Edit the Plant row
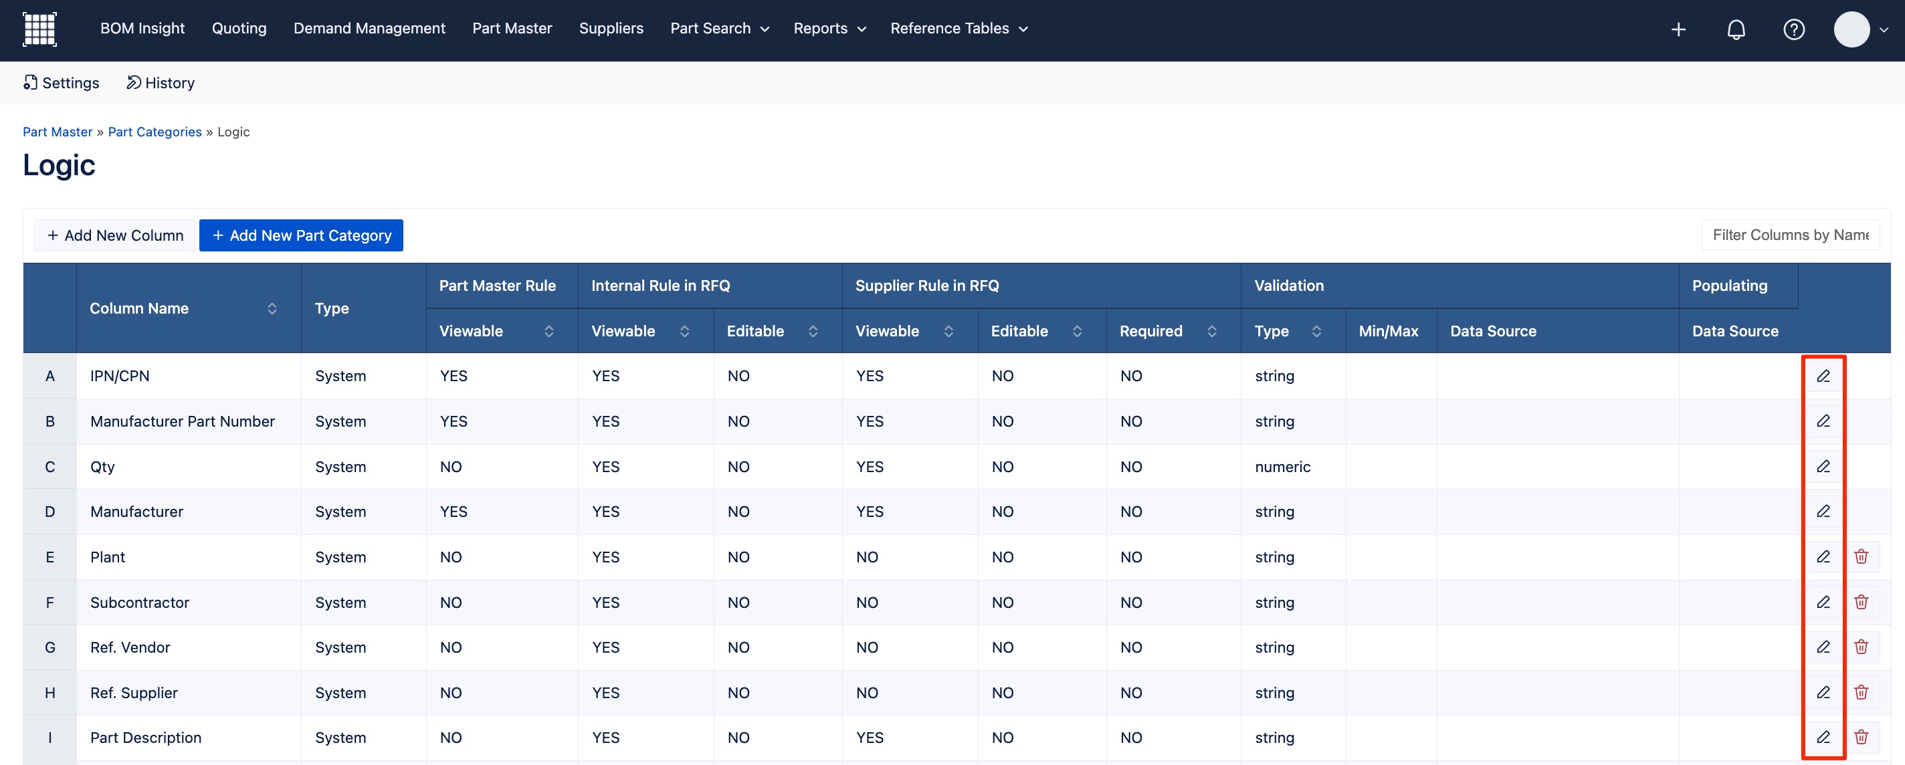This screenshot has width=1905, height=765. click(x=1823, y=556)
